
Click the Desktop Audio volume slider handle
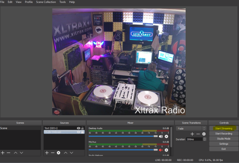point(156,136)
